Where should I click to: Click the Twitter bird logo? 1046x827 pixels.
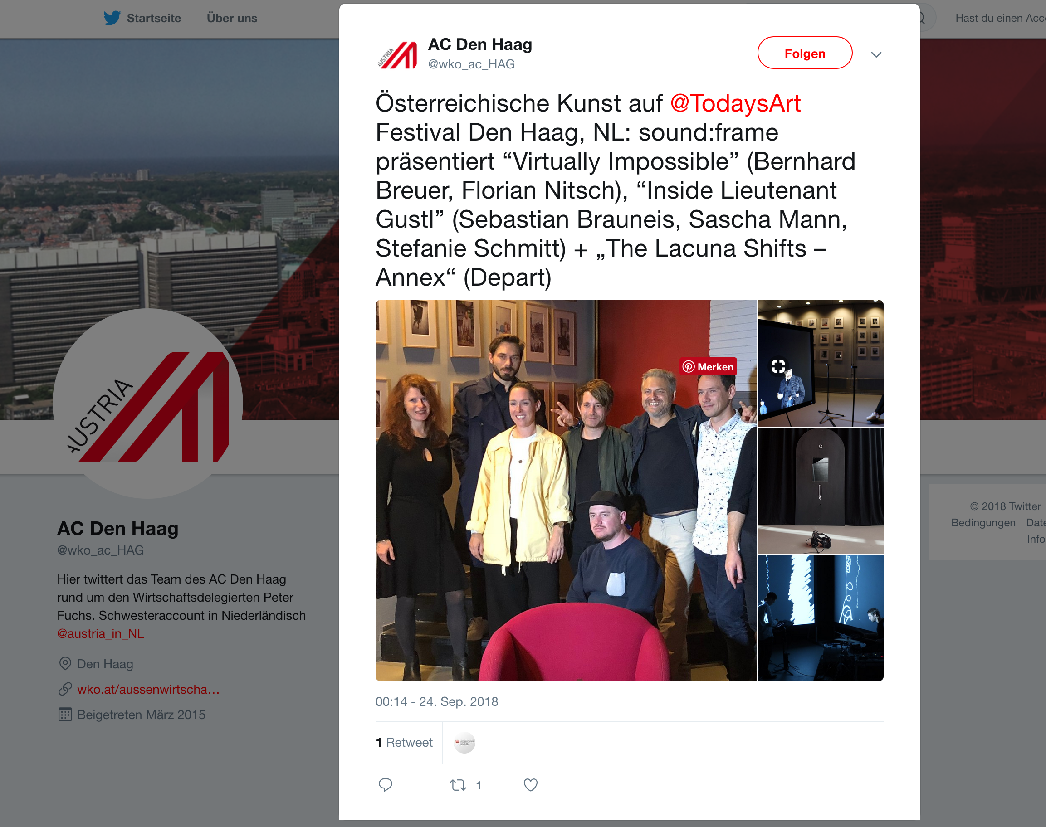(x=112, y=19)
